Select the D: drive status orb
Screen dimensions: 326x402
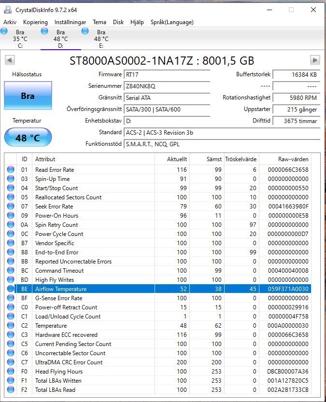point(44,31)
